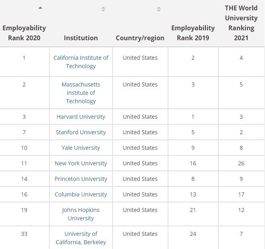The height and width of the screenshot is (249, 265).
Task: Open Harvard University link
Action: (x=81, y=117)
